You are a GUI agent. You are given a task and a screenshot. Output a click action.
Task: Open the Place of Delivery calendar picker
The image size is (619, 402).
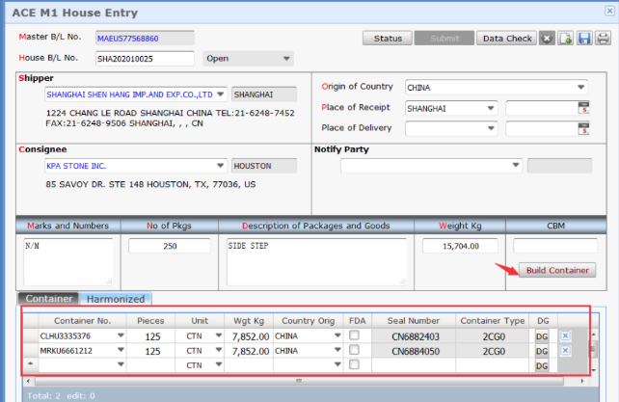pyautogui.click(x=583, y=128)
